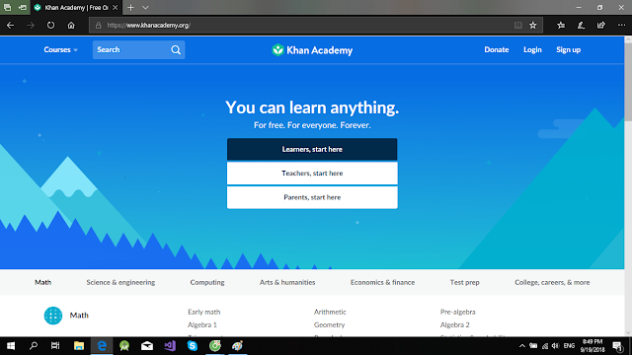Screen dimensions: 632x355
Task: Open the Pre-algebra link
Action: pyautogui.click(x=458, y=312)
